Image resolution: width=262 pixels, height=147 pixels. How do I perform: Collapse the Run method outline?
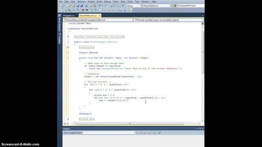click(68, 58)
